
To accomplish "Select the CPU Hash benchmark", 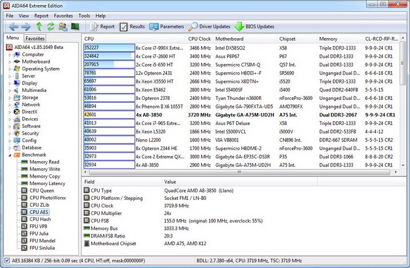I will (40, 219).
